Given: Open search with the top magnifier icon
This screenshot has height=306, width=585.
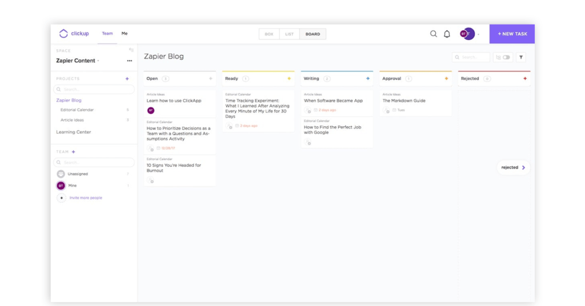Looking at the screenshot, I should (x=434, y=34).
